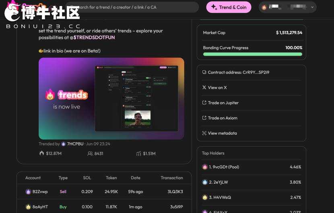Click the chart icon near $1.51M
The height and width of the screenshot is (213, 334).
[x=139, y=154]
